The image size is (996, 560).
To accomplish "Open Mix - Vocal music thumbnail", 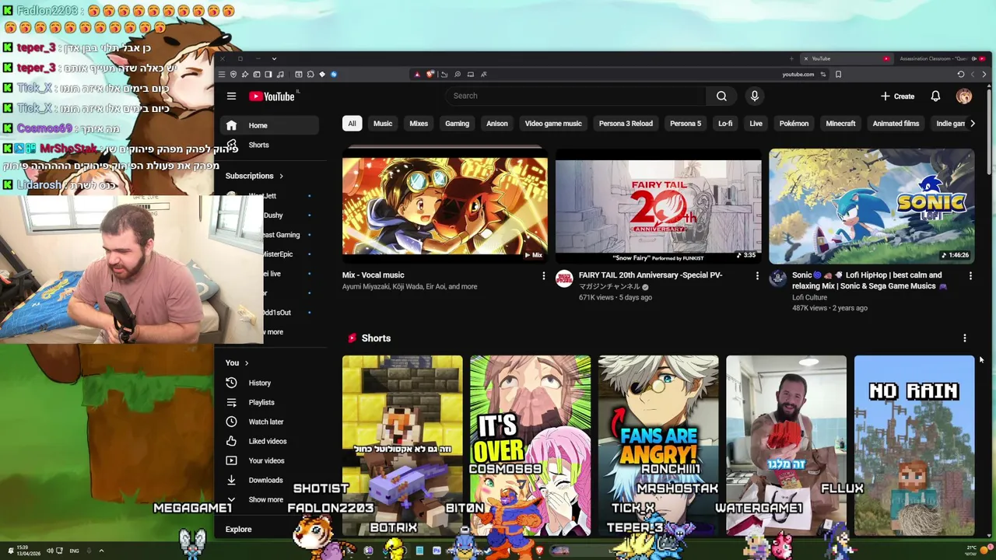I will (445, 206).
